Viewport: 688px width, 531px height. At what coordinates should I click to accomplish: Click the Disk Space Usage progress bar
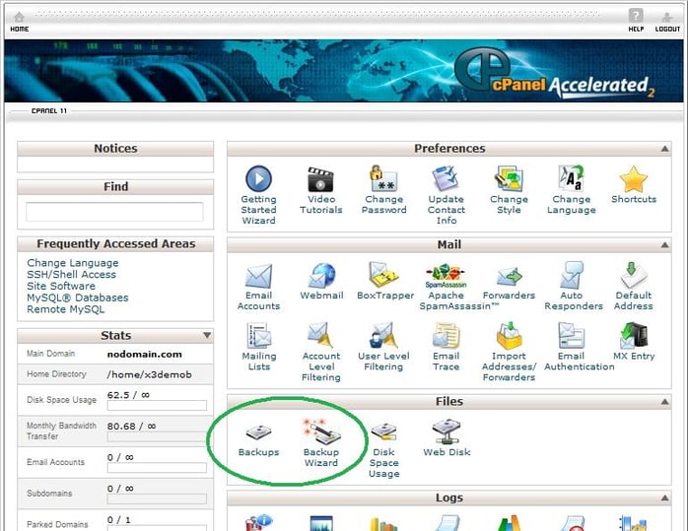(x=157, y=405)
